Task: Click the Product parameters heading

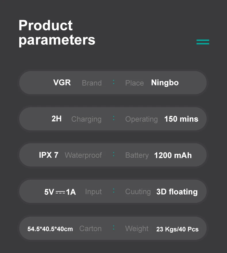Action: (x=57, y=33)
